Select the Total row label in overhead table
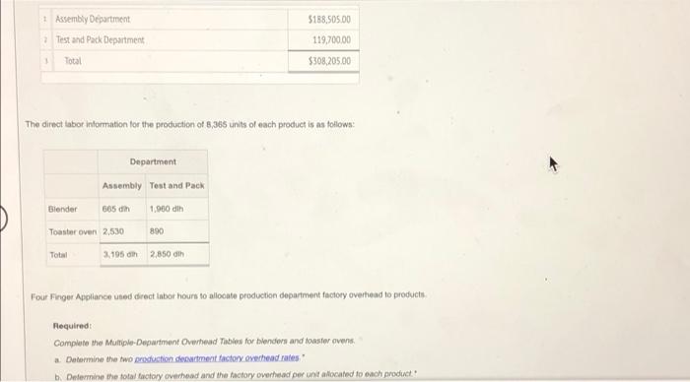This screenshot has width=690, height=382. 73,61
